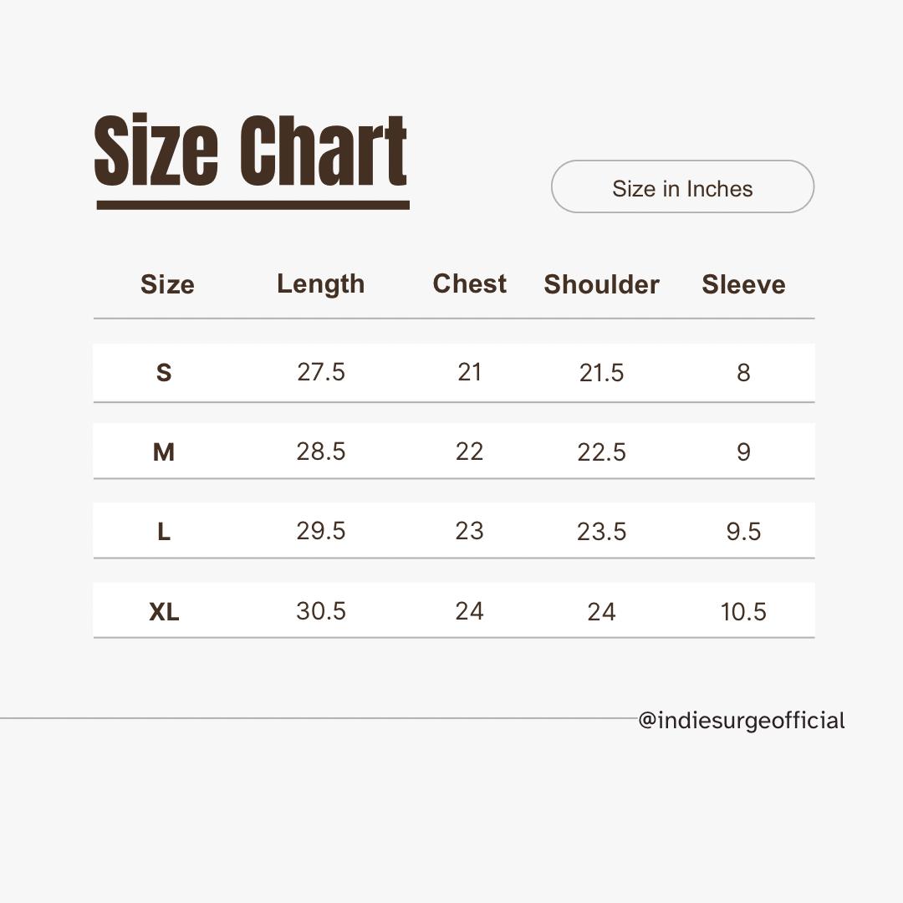Click the 22 chest value for M
Viewport: 903px width, 903px height.
pyautogui.click(x=470, y=452)
